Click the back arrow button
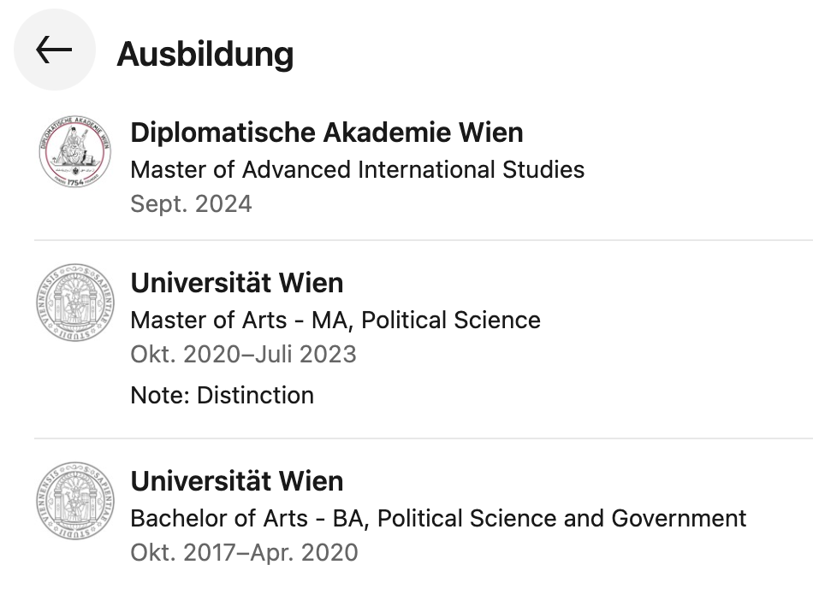813x600 pixels. tap(54, 50)
